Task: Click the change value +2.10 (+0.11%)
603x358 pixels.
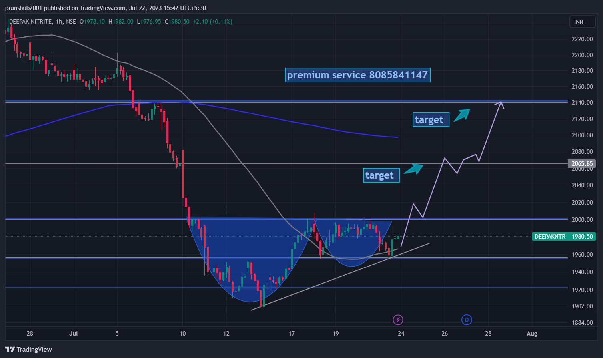Action: tap(212, 22)
